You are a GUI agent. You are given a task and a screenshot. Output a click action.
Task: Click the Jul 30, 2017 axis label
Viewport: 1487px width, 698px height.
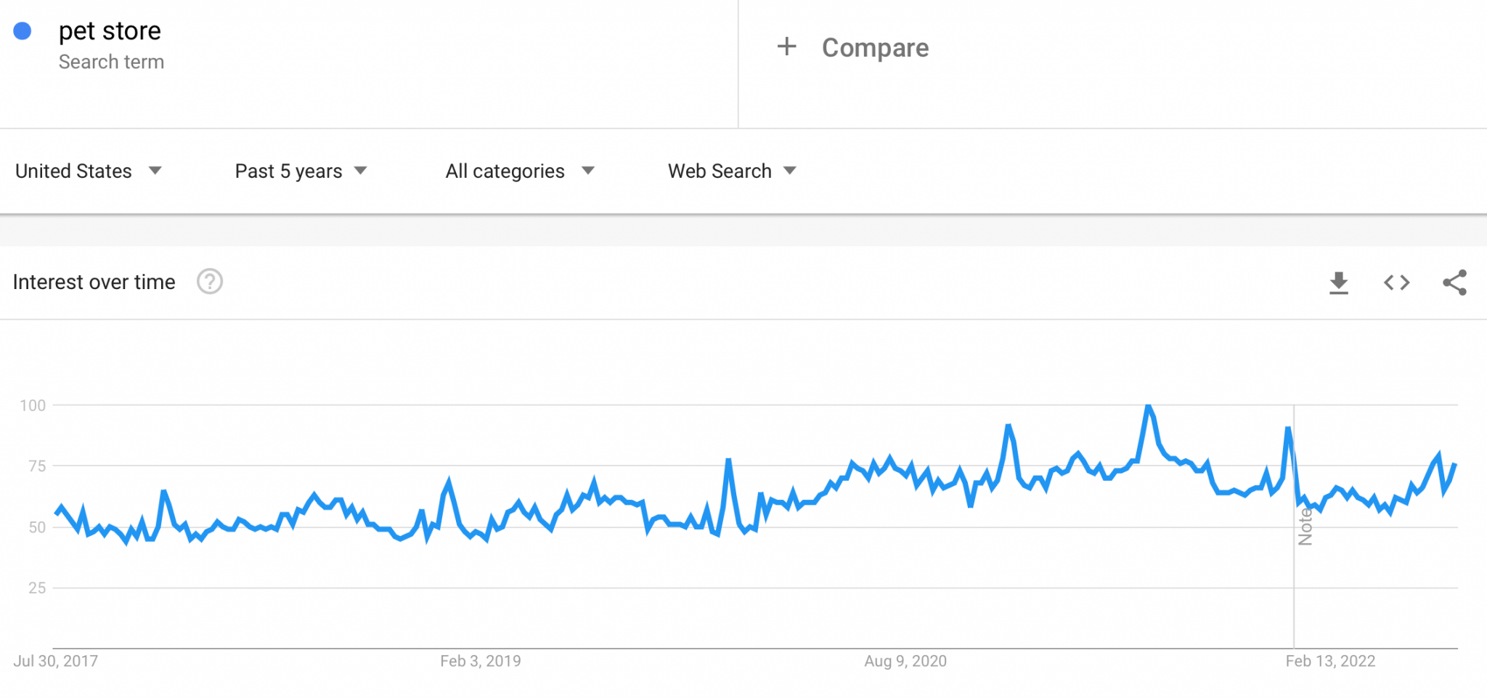click(56, 661)
